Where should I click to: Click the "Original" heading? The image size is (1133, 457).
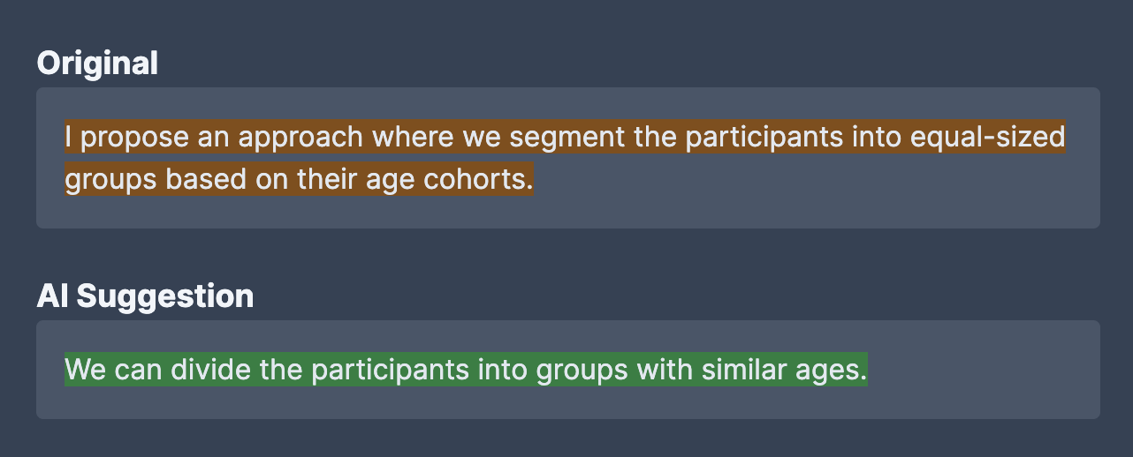pos(97,64)
